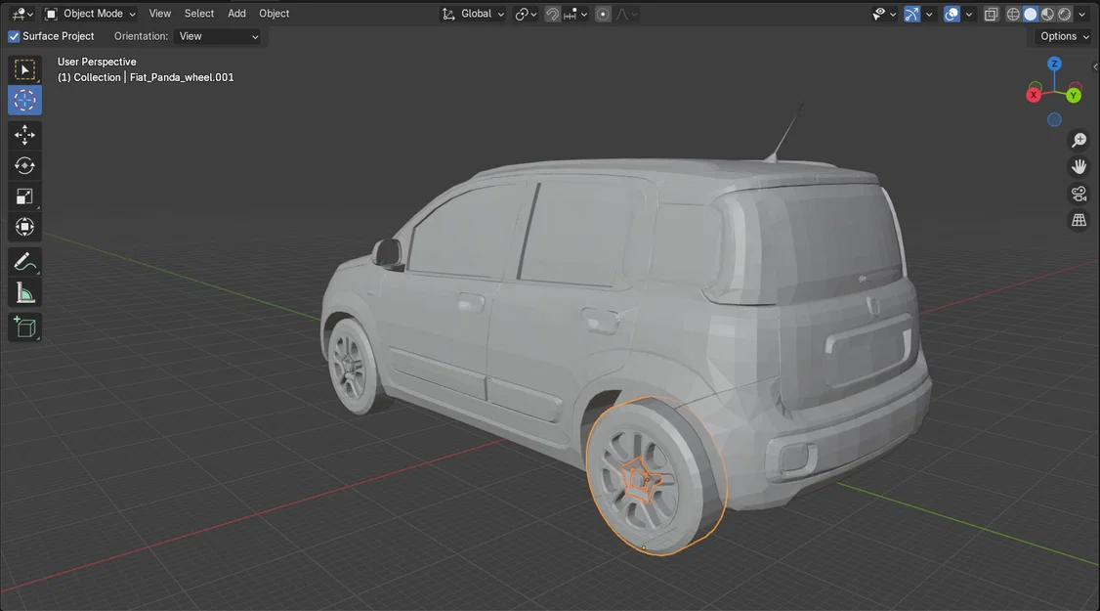Select the Measure tool
Image resolution: width=1100 pixels, height=611 pixels.
(x=24, y=291)
